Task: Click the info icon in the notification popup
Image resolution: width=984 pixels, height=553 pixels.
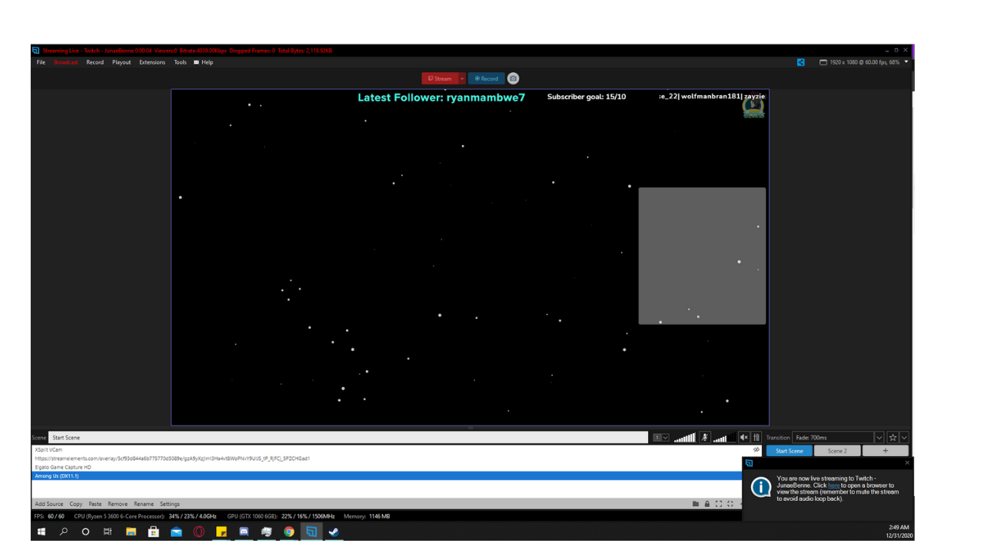Action: (x=761, y=487)
